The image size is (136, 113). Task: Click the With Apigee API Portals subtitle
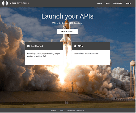[67, 23]
